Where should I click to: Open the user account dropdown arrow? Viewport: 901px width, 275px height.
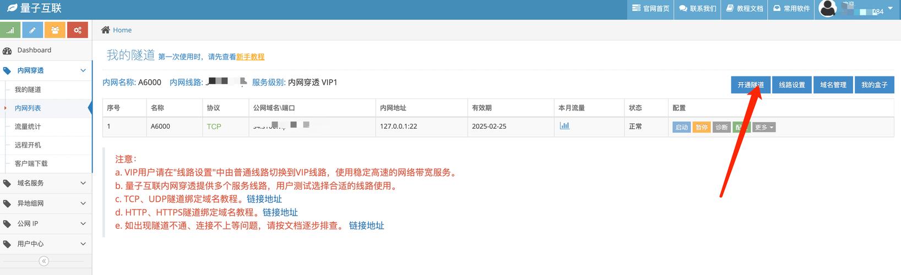pos(891,9)
